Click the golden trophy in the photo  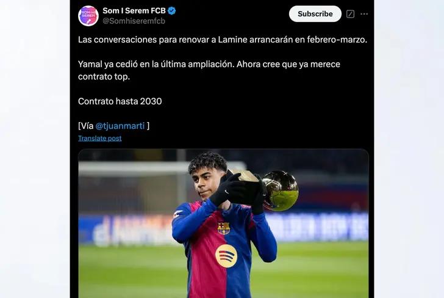(280, 190)
